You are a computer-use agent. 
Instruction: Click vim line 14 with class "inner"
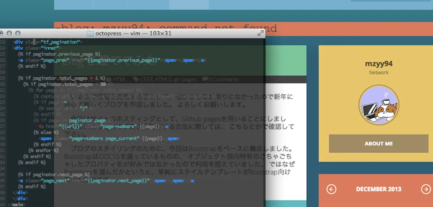38,48
